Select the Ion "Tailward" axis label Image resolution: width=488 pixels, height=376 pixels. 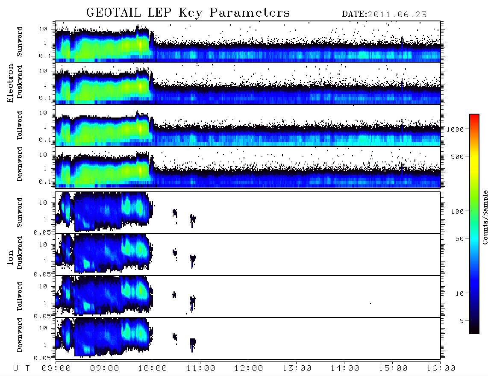[x=20, y=297]
